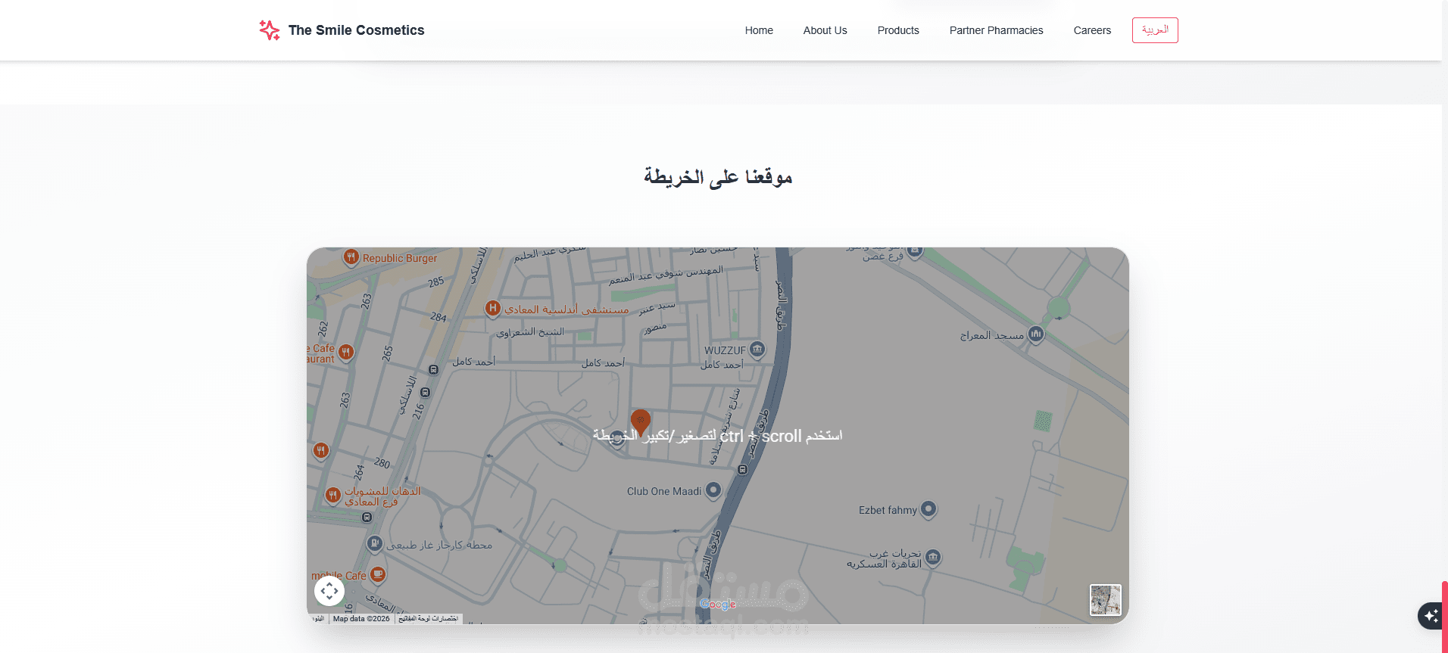This screenshot has width=1448, height=653.
Task: Select مسجد المعراج mosque marker
Action: pos(1035,334)
